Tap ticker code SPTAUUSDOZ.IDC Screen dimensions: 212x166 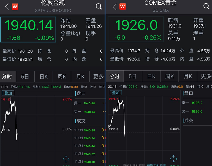(53, 10)
